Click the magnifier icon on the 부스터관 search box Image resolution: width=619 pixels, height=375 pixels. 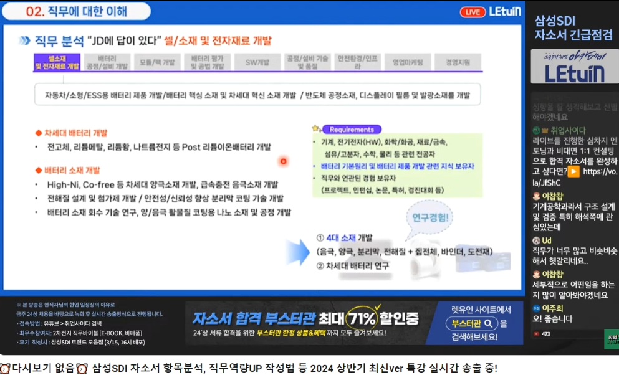tap(491, 323)
